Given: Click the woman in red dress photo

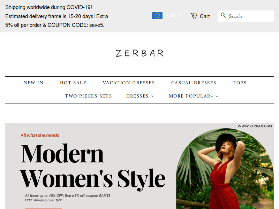Looking at the screenshot, I should tap(225, 169).
